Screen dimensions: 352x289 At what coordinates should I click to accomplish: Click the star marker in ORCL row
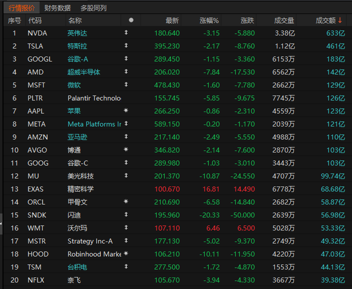126,201
